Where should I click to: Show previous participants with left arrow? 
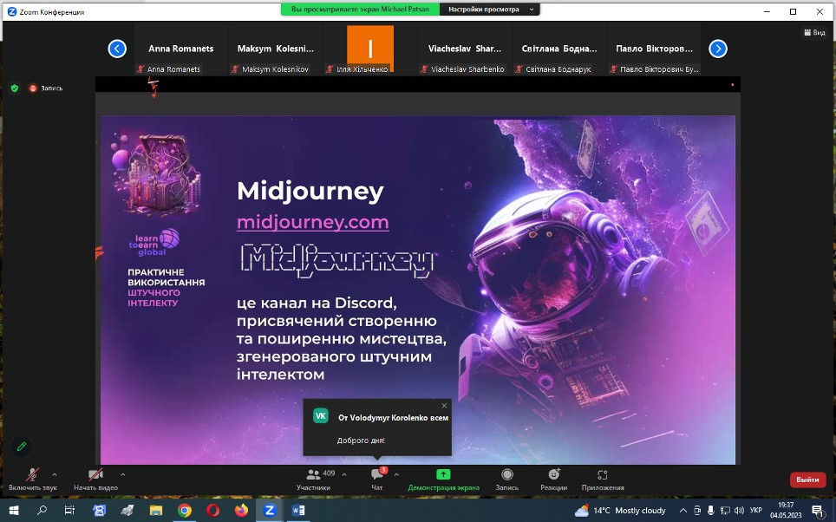(x=117, y=49)
